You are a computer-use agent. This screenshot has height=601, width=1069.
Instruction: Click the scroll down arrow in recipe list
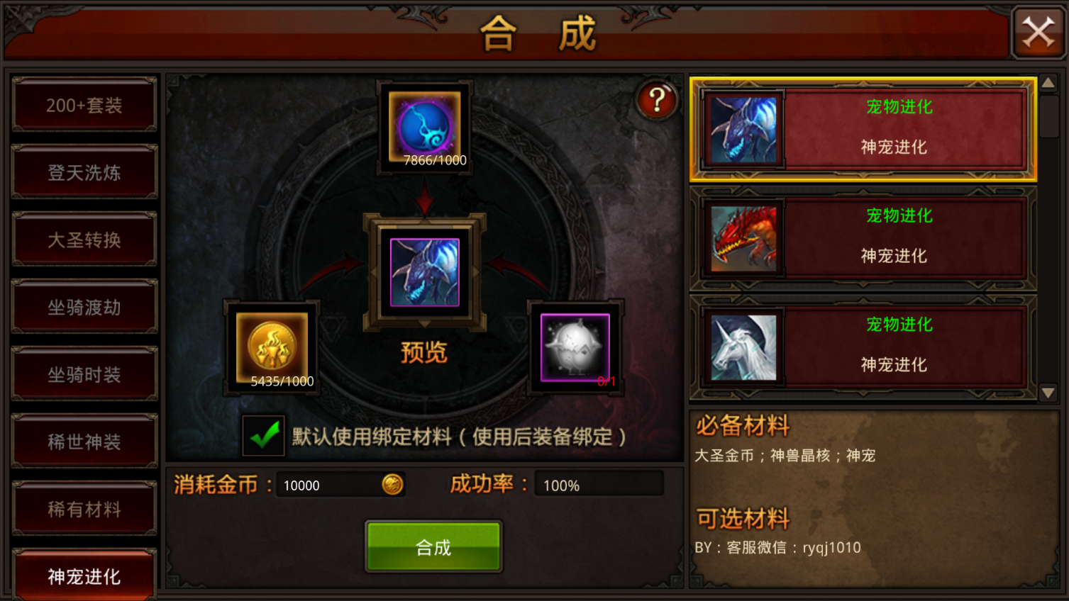(1048, 393)
